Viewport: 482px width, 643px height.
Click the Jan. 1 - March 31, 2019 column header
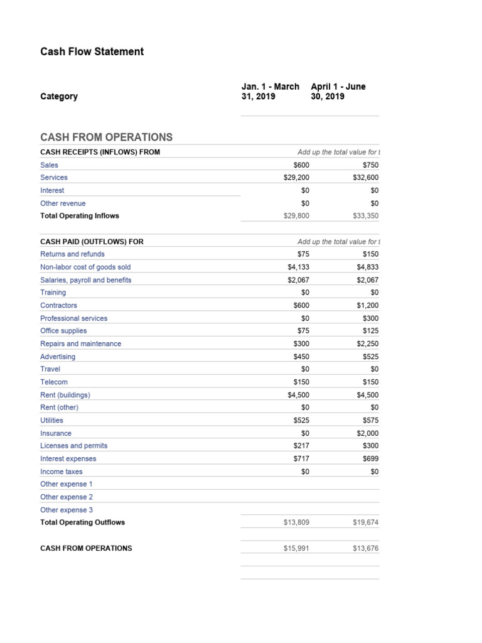click(x=270, y=92)
